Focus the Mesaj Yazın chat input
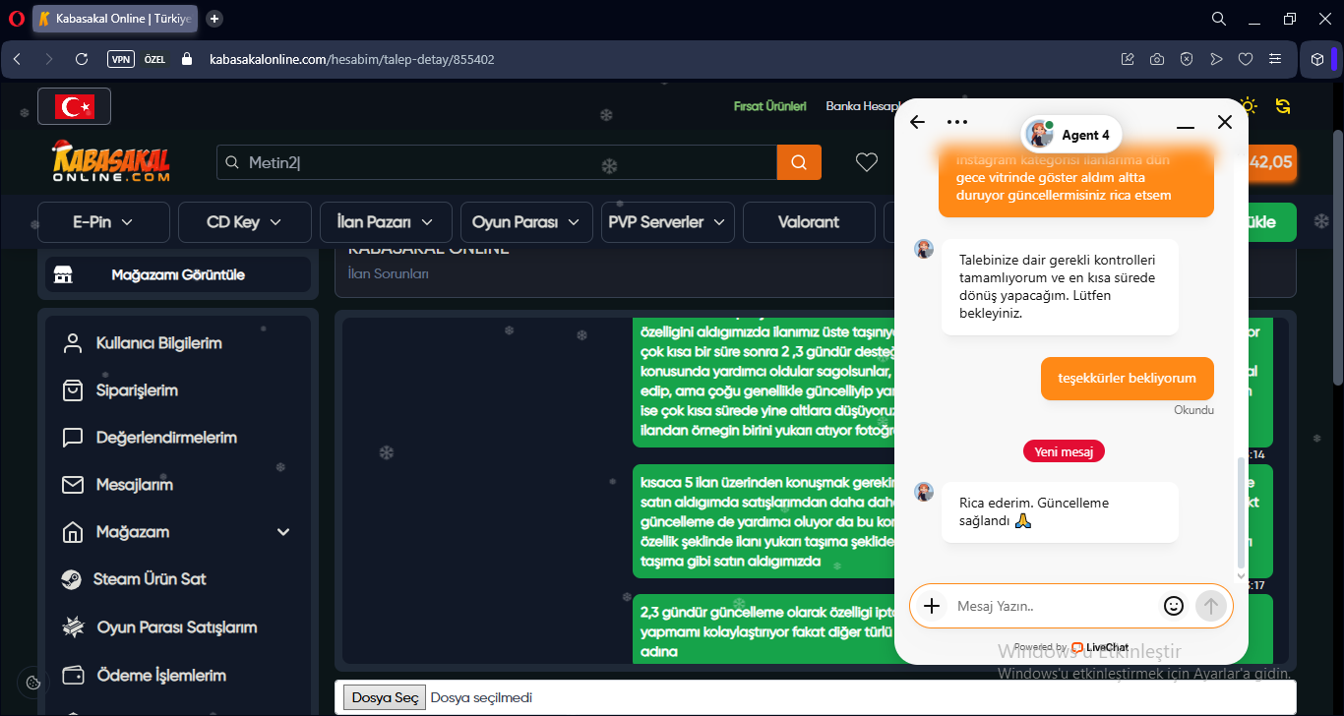1344x716 pixels. [x=1053, y=606]
